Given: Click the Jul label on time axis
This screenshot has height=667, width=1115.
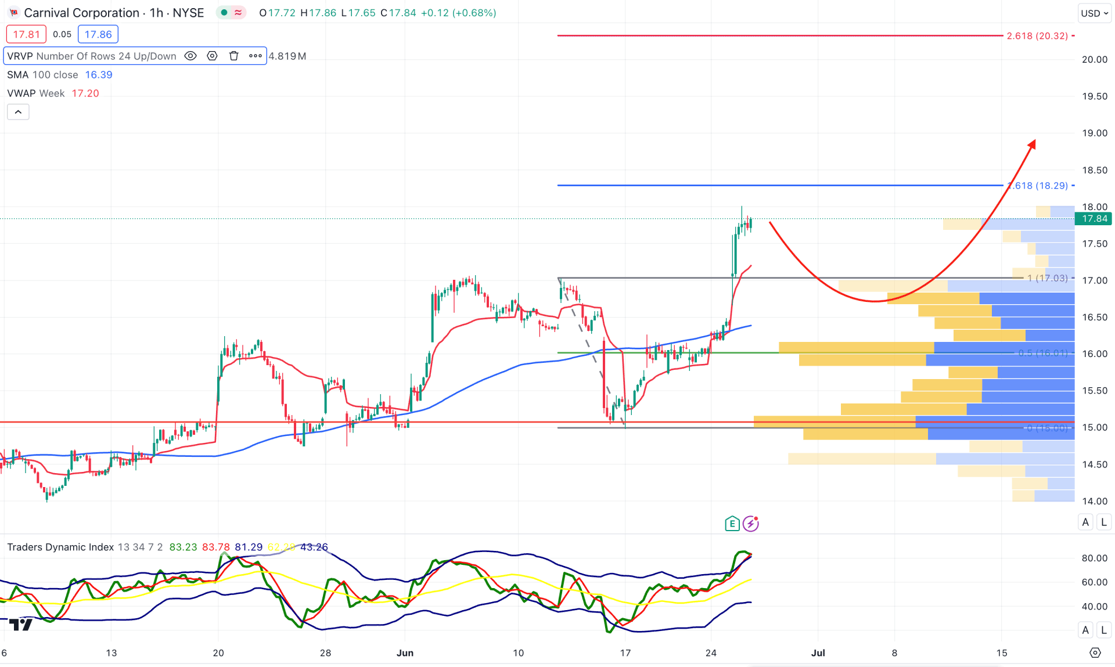Looking at the screenshot, I should (x=818, y=653).
